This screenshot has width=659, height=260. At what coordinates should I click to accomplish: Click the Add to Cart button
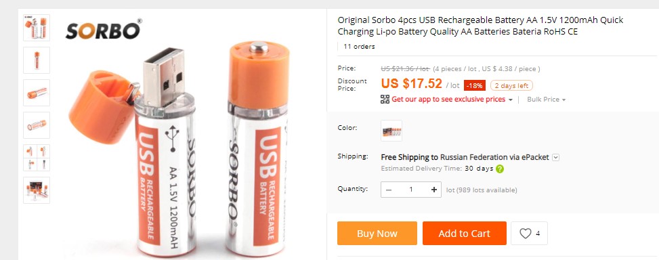click(x=465, y=233)
